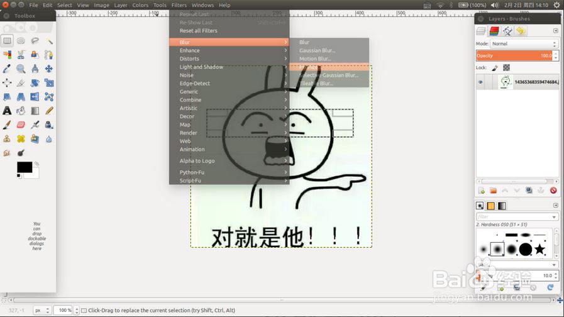Toggle Lock pixels brush icon

(495, 68)
